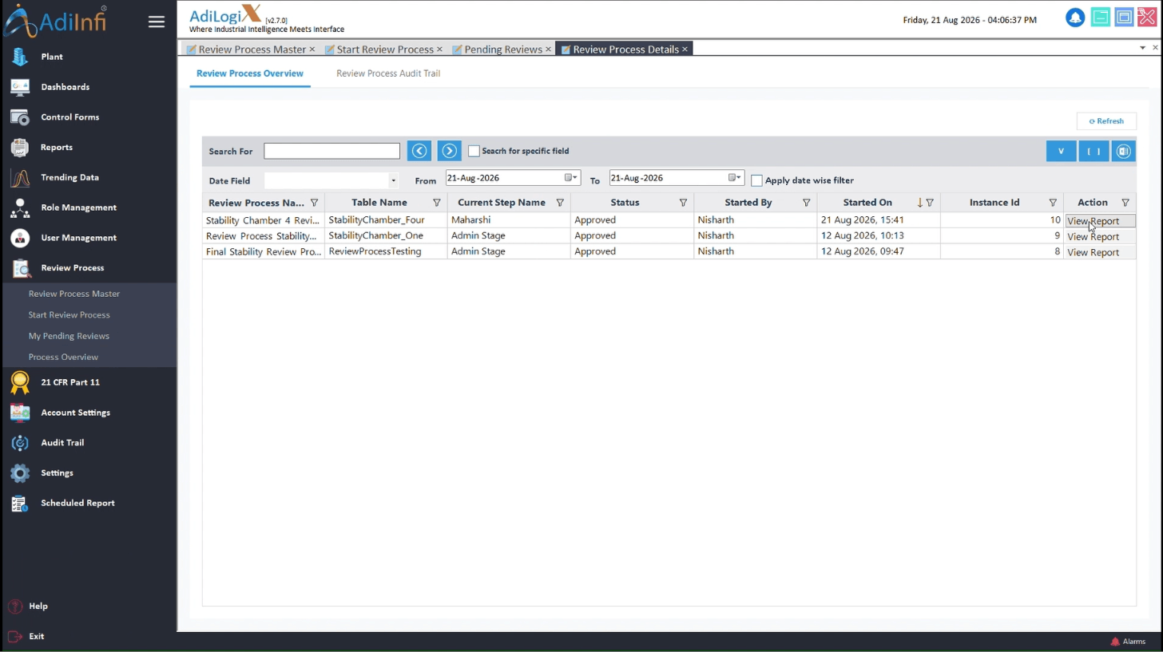Click the next search result arrow
The height and width of the screenshot is (652, 1163).
[449, 151]
